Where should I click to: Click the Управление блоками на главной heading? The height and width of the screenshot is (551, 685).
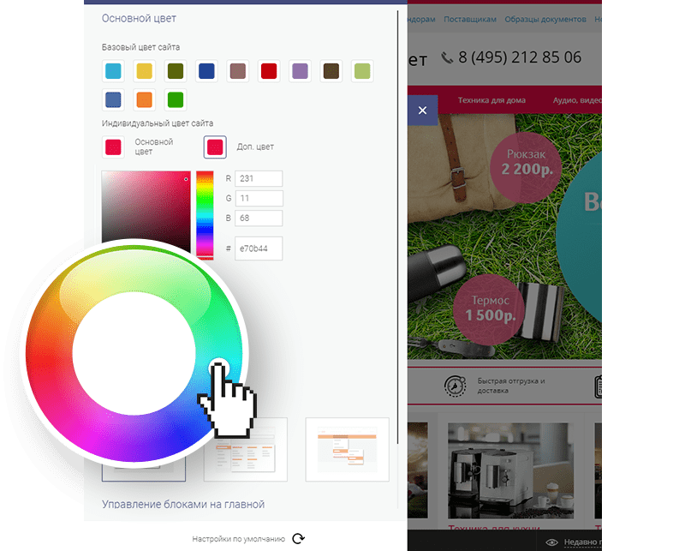[x=183, y=504]
